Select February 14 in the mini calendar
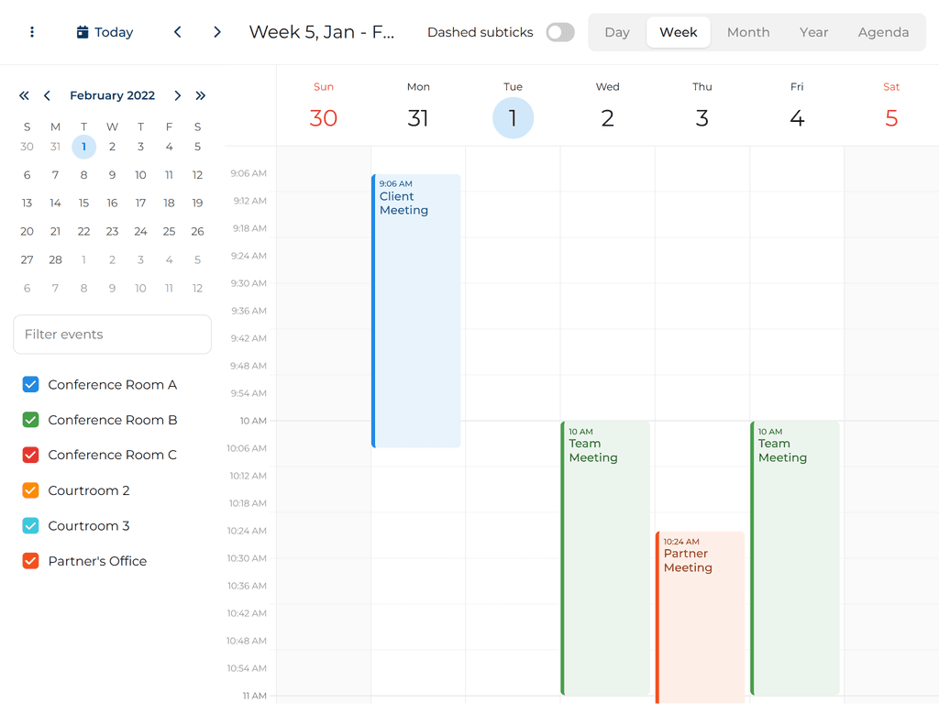Screen dimensions: 939x704 [55, 203]
